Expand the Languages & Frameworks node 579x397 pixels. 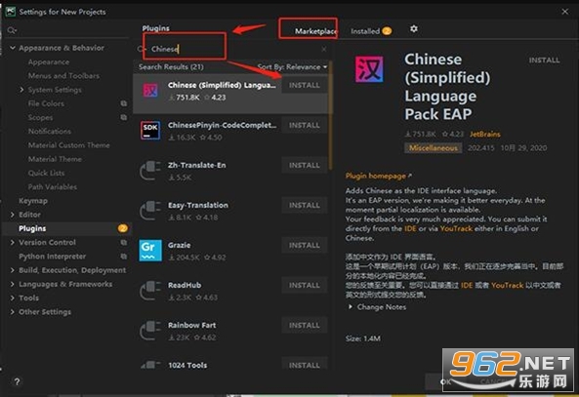point(13,284)
